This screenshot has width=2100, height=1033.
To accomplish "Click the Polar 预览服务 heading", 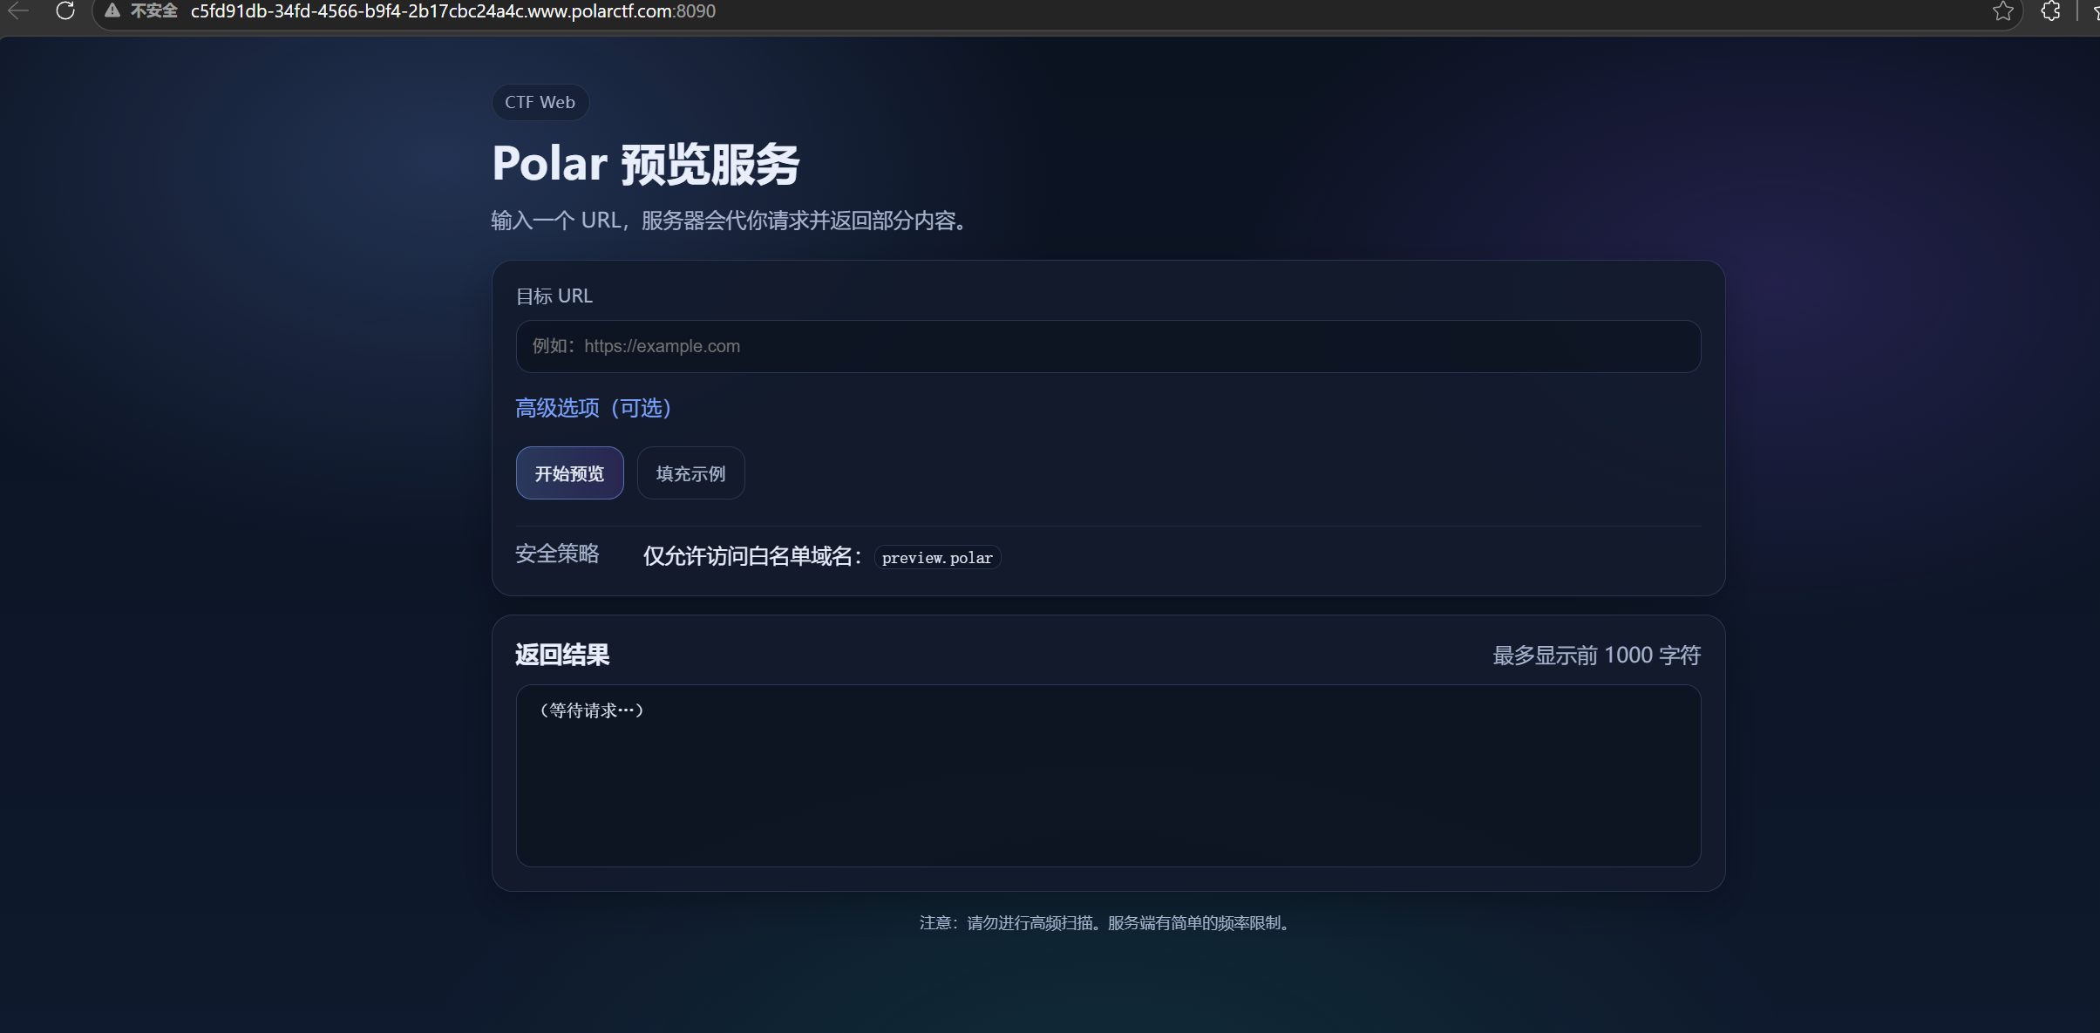I will point(645,165).
